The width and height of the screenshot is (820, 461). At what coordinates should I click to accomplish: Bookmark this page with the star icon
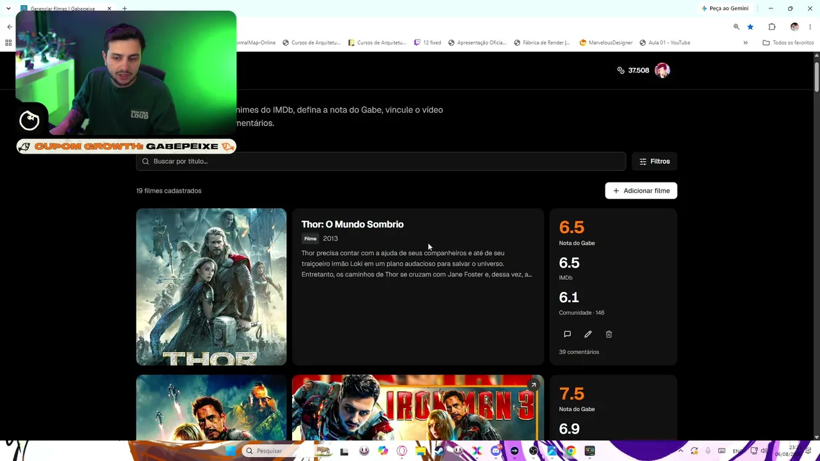pos(750,27)
